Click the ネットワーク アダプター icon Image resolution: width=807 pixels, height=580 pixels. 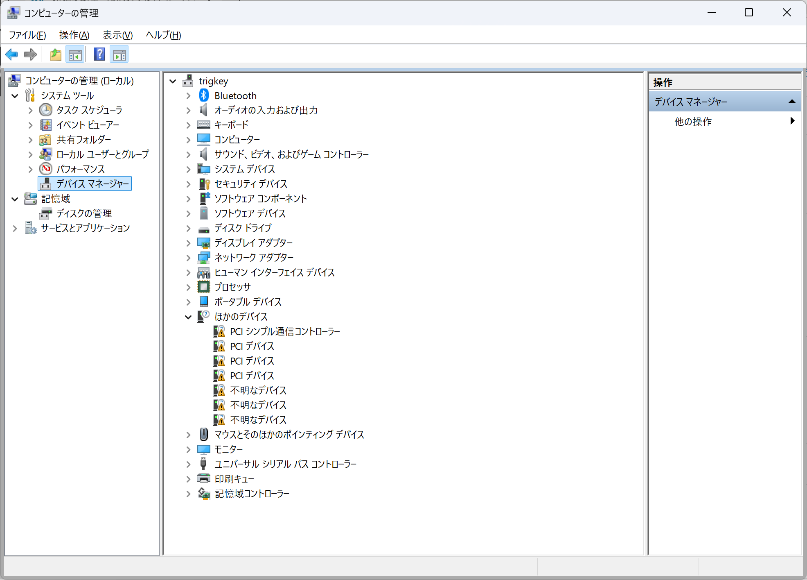click(x=204, y=258)
